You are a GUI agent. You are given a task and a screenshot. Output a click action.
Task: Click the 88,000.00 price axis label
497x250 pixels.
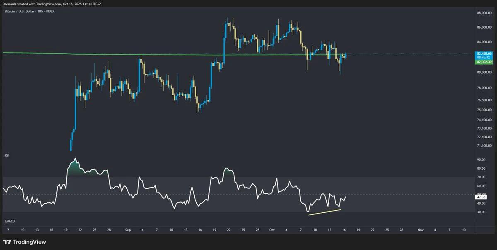pos(484,13)
